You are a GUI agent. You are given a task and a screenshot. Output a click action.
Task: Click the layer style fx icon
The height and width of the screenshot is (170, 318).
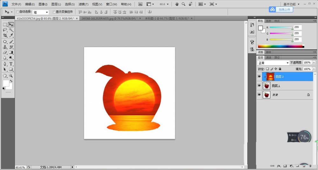[279, 166]
